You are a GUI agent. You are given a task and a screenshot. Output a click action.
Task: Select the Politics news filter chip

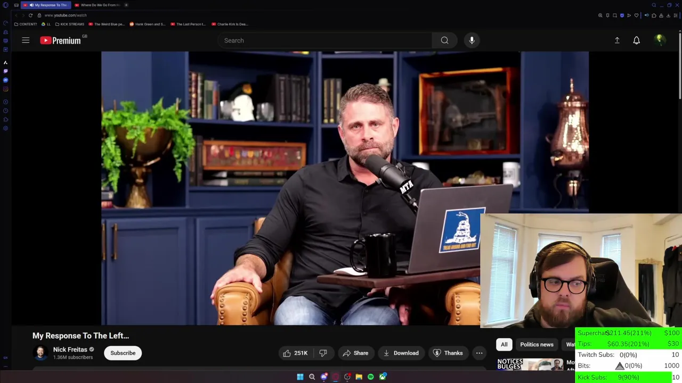coord(537,344)
